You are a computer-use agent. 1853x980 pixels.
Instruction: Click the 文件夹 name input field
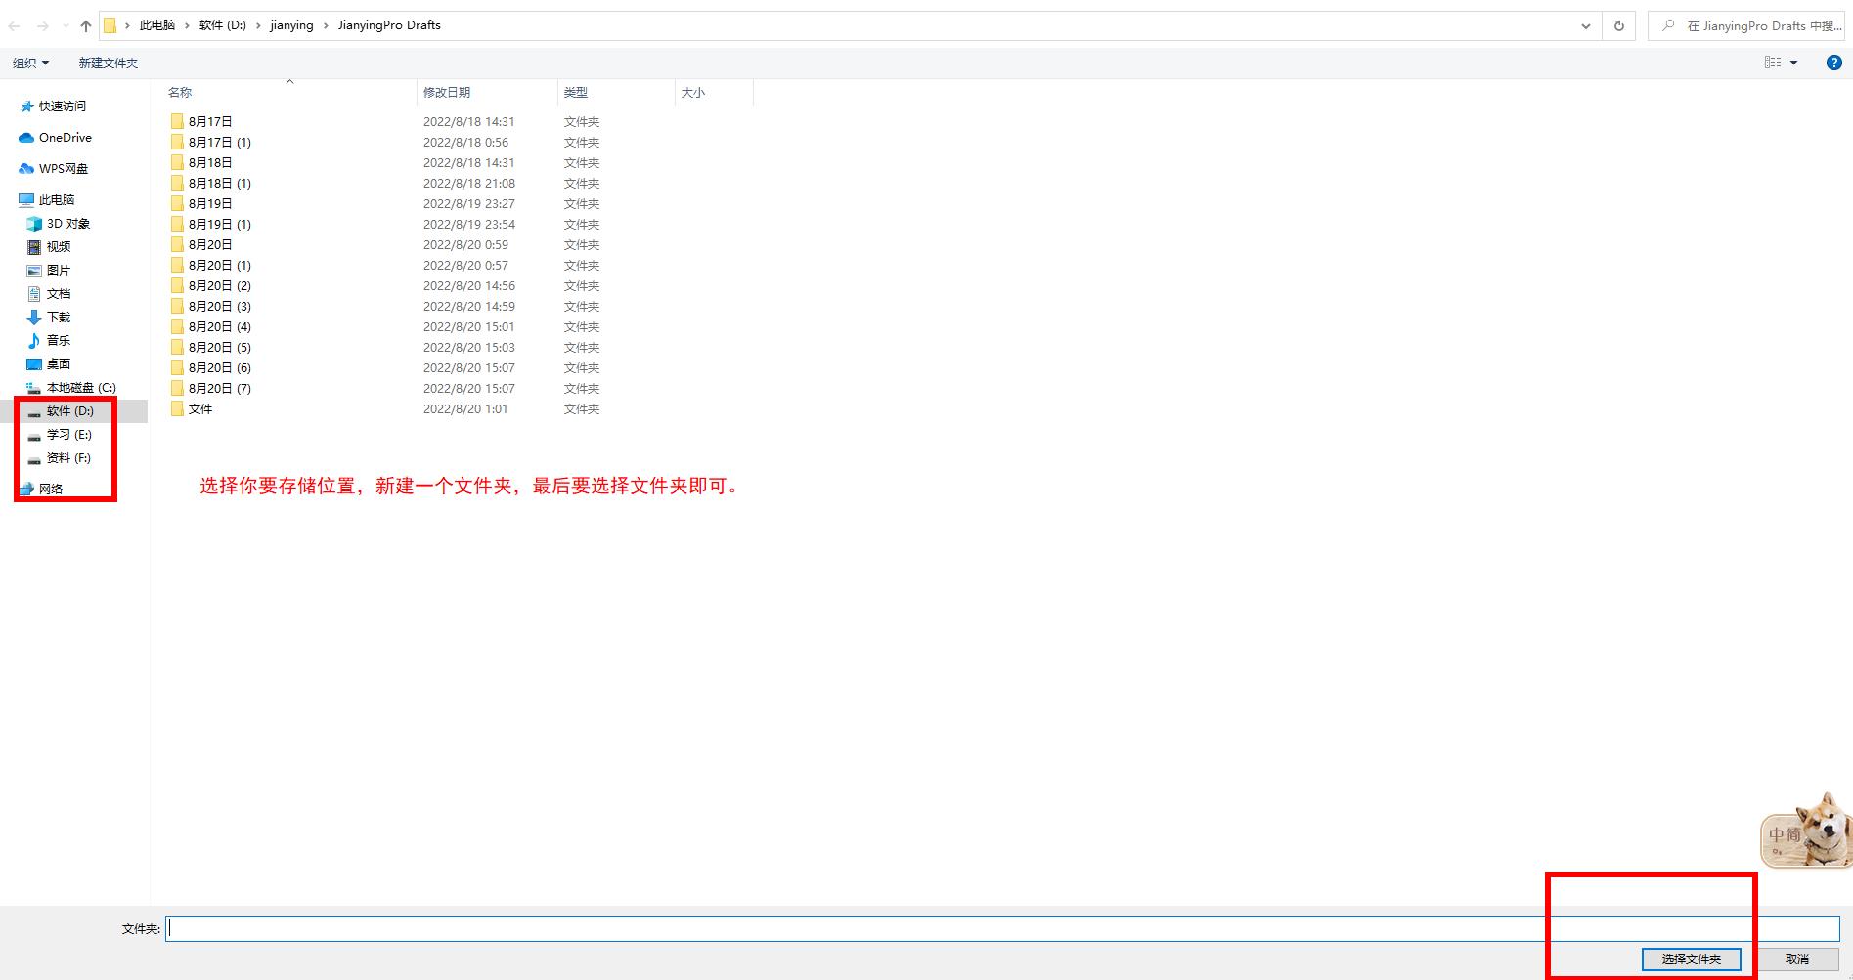[1001, 929]
